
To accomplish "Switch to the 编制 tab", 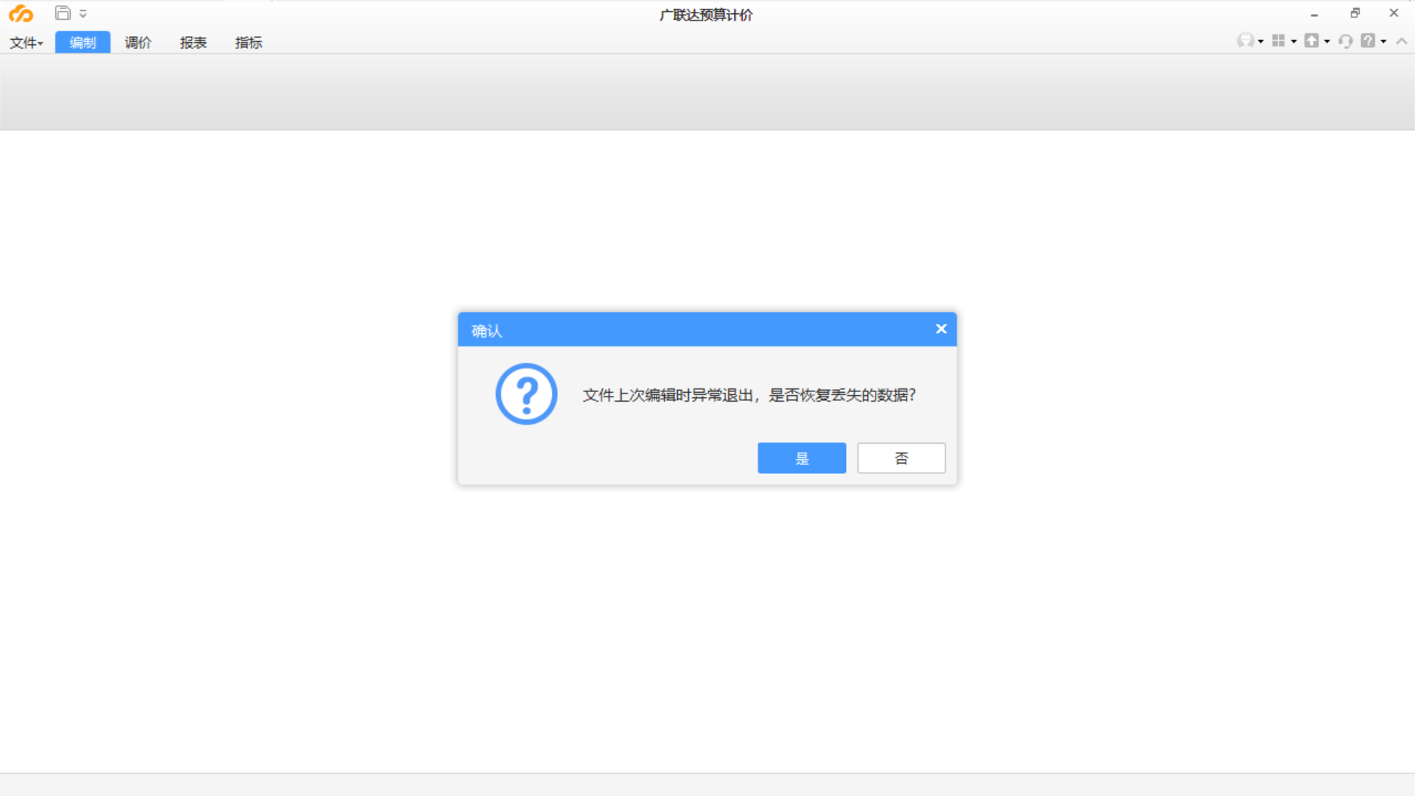I will (83, 43).
